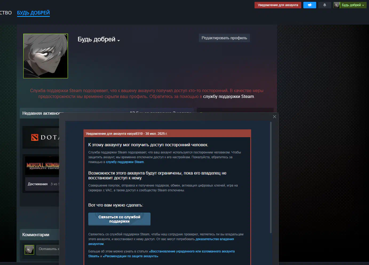The image size is (369, 265).
Task: Open доказательство владения аккаунтом link
Action: coord(161,242)
